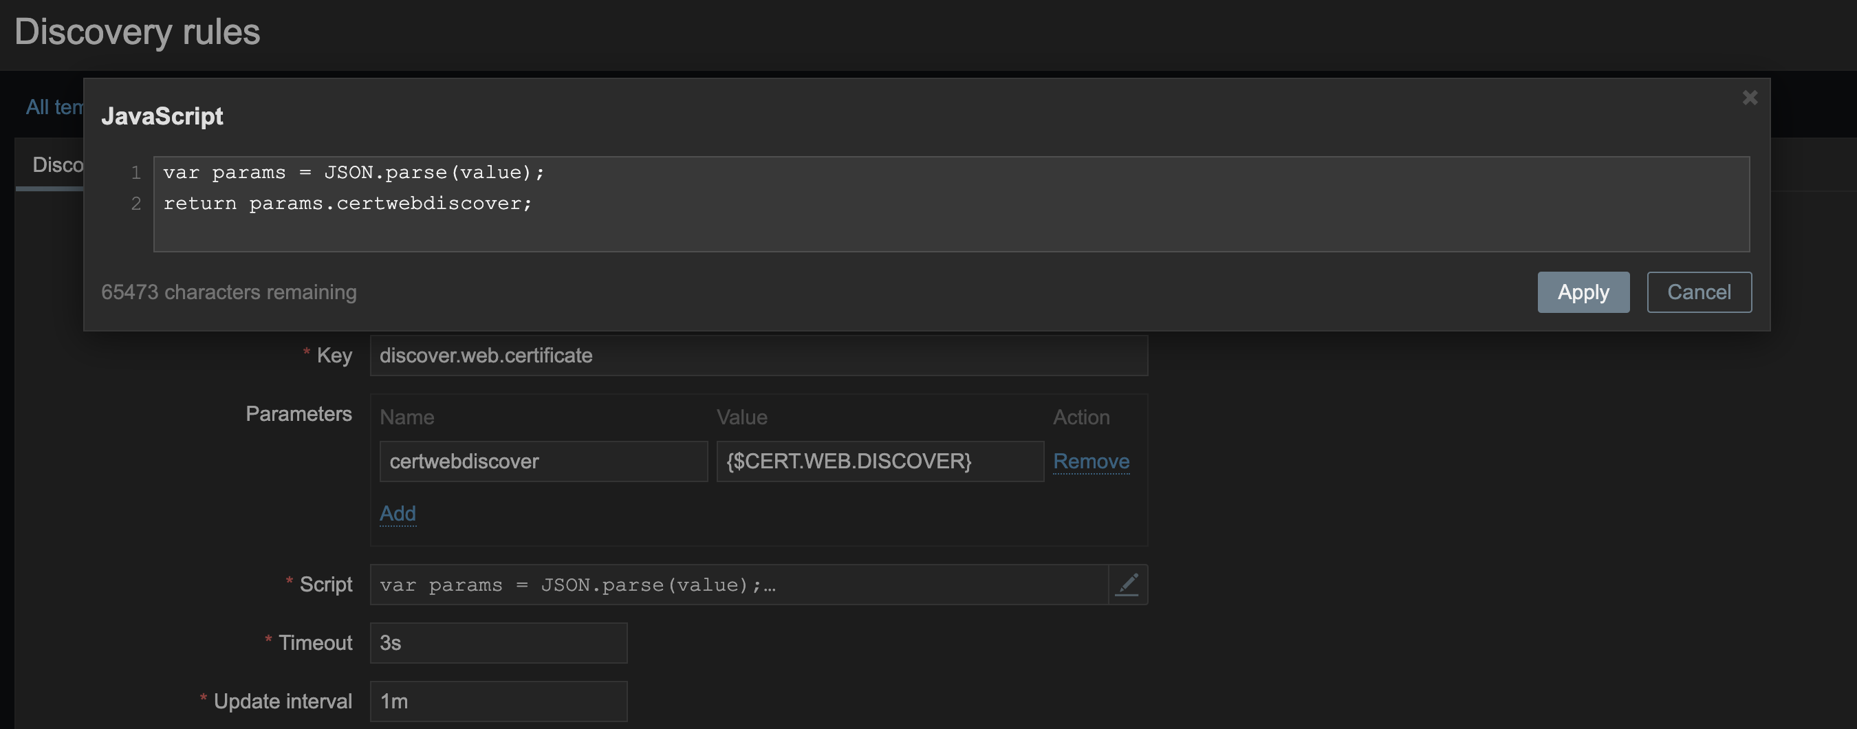This screenshot has height=729, width=1857.
Task: Add a new parameter row
Action: (398, 514)
